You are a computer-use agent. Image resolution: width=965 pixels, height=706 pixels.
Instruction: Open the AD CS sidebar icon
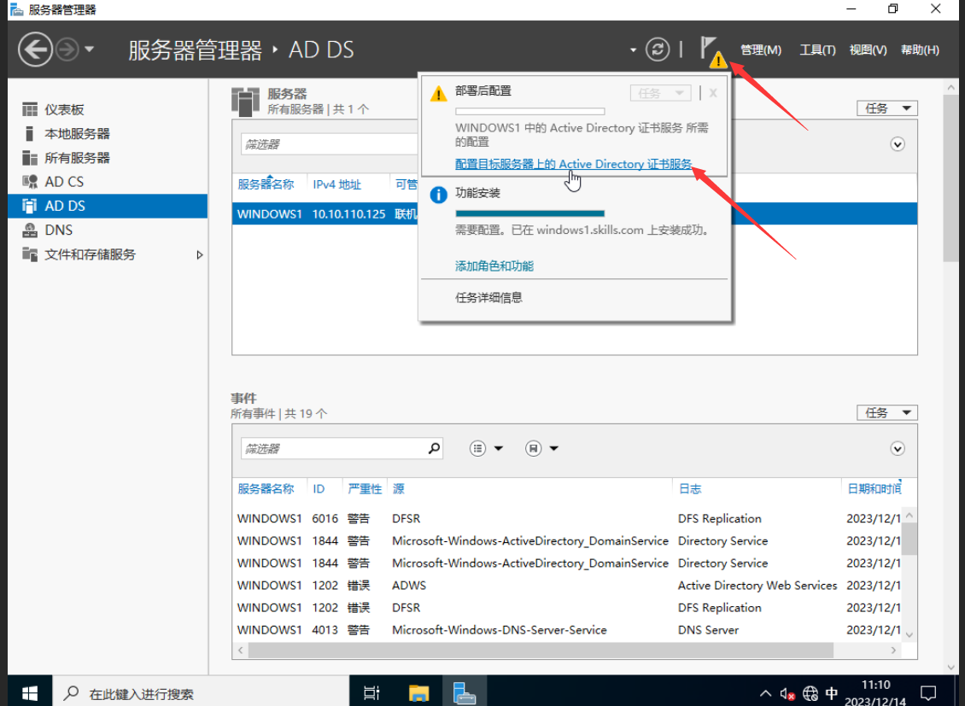(x=31, y=182)
